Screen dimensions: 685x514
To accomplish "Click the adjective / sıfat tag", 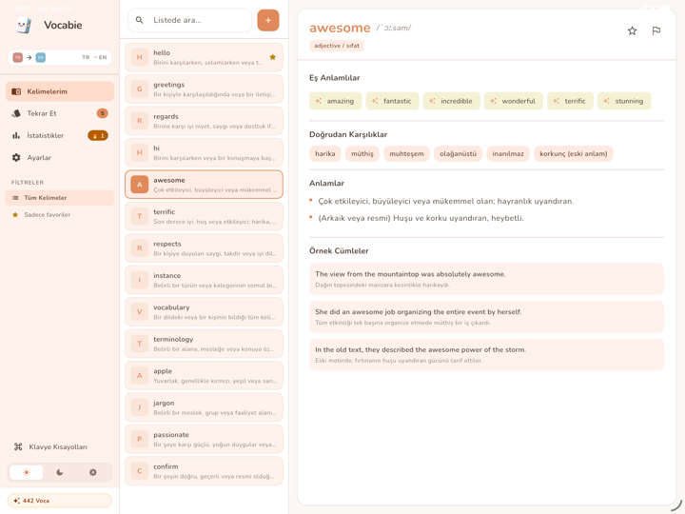I will pyautogui.click(x=337, y=46).
